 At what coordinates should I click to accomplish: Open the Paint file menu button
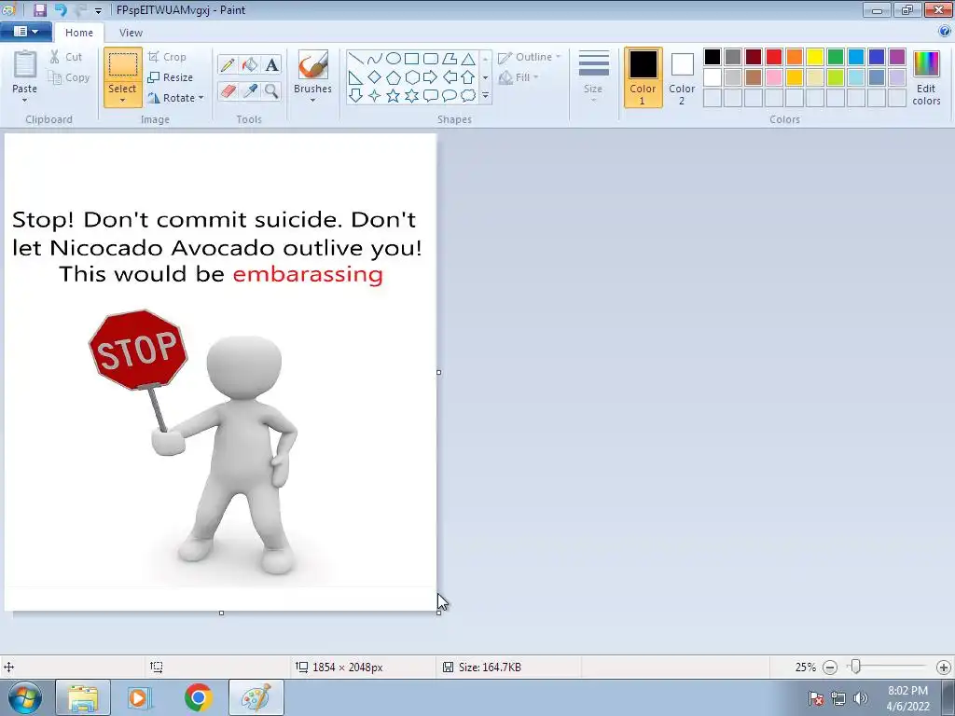pos(25,32)
